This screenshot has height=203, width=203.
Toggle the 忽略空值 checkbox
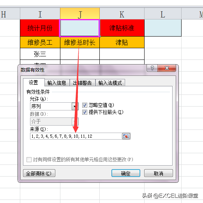(85, 105)
